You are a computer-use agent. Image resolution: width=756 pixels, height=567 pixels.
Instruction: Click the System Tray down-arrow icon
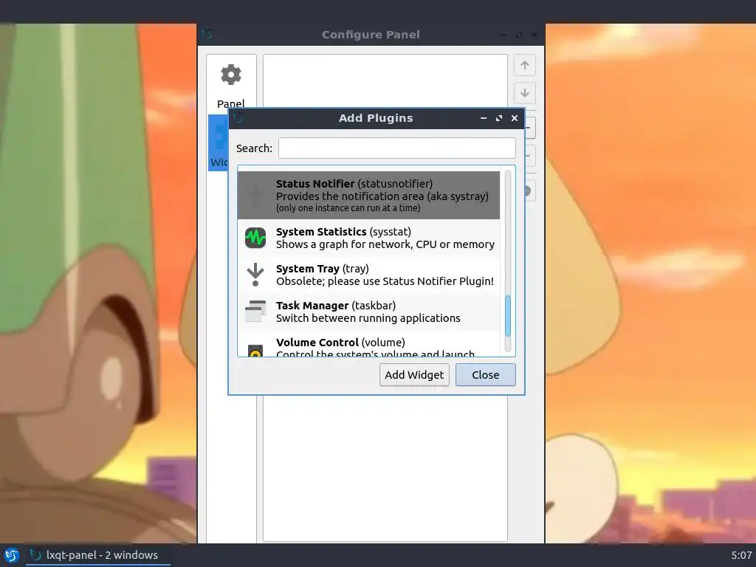click(255, 275)
